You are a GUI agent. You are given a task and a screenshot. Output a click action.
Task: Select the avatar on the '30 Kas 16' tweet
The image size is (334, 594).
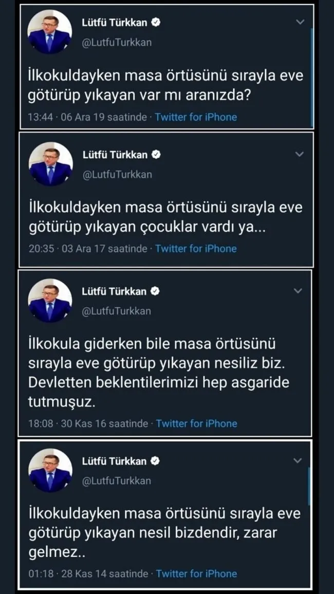pyautogui.click(x=50, y=301)
